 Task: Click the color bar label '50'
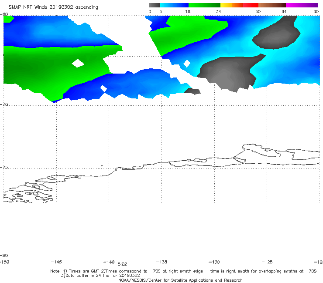[258, 11]
